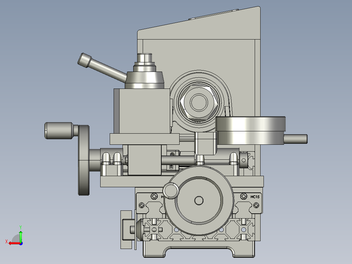Select the left side handwheel disc
This screenshot has height=264, width=352.
click(x=84, y=160)
